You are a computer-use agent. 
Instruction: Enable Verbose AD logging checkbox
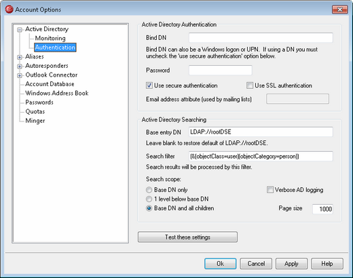point(270,190)
